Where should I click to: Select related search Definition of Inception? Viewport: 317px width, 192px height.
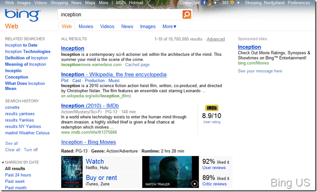[26, 58]
